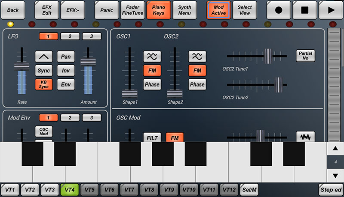Viewport: 344px width, 197px height.
Task: Toggle OSC1 Phase button
Action: pyautogui.click(x=152, y=84)
